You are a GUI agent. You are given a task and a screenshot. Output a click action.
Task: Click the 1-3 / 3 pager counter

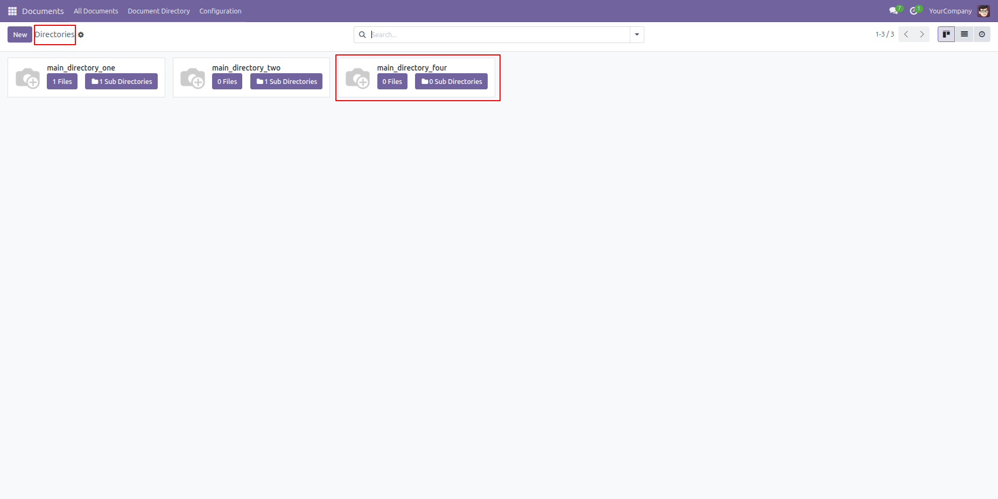click(884, 34)
